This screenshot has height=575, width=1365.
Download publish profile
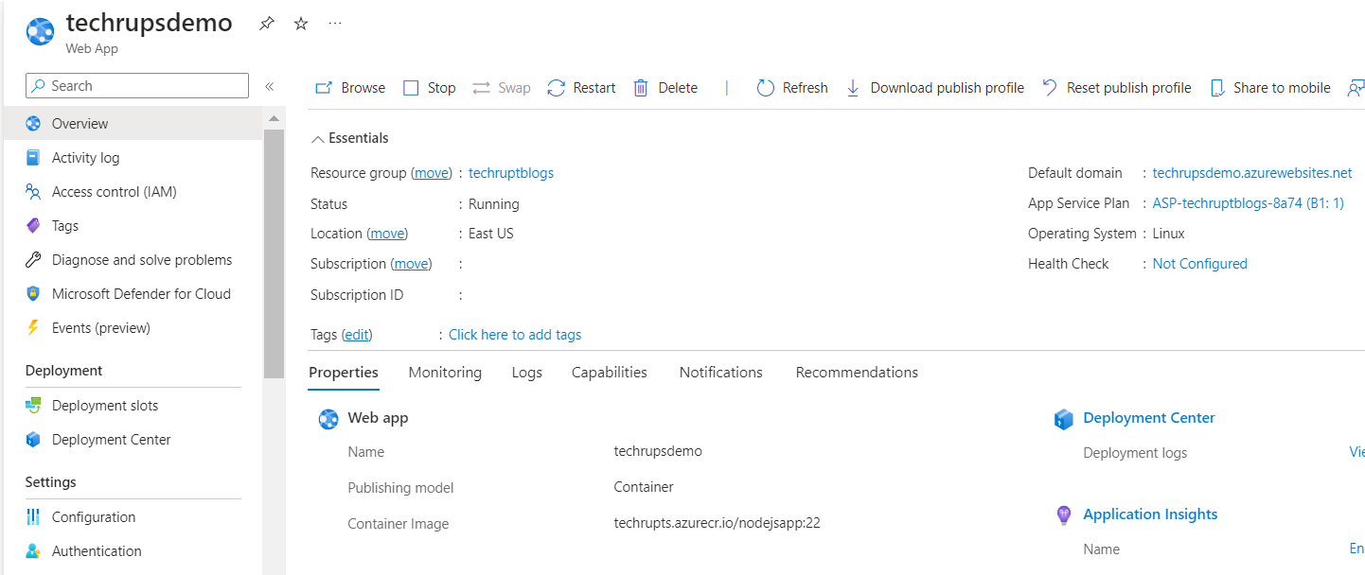(x=934, y=88)
